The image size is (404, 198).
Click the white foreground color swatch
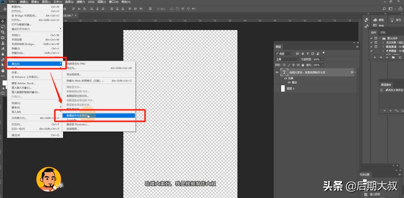(x=4, y=83)
